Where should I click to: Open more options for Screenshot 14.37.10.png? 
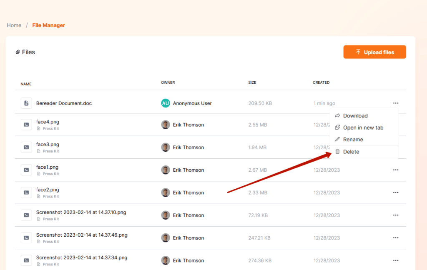point(396,215)
